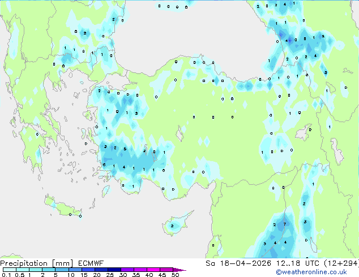
Task: Click the 10 to 15 mm legend swatch
Action: coord(75,270)
